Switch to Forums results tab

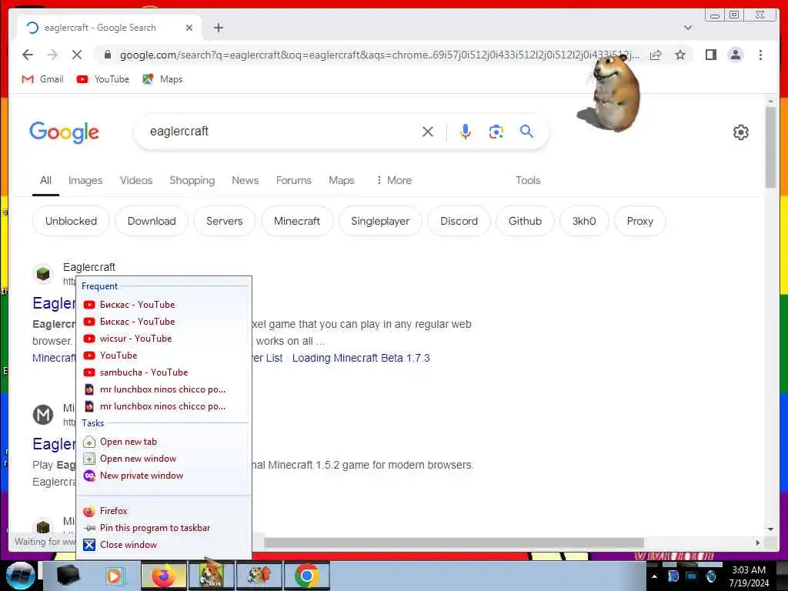click(x=293, y=180)
